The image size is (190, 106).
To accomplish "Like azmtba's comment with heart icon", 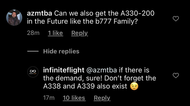I will point(176,19).
